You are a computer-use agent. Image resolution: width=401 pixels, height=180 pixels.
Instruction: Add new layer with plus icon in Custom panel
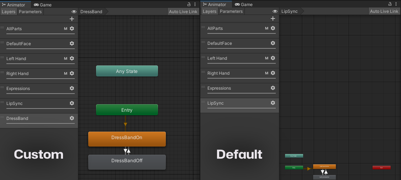pos(72,19)
